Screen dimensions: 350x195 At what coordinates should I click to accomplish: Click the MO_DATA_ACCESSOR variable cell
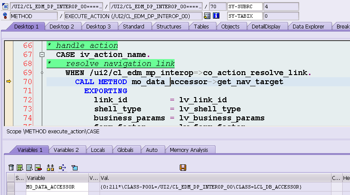[x=57, y=187]
